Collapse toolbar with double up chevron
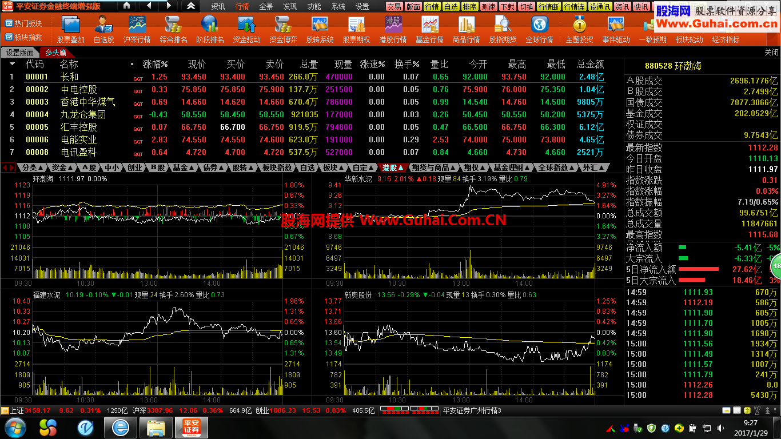The image size is (781, 439). click(x=191, y=6)
